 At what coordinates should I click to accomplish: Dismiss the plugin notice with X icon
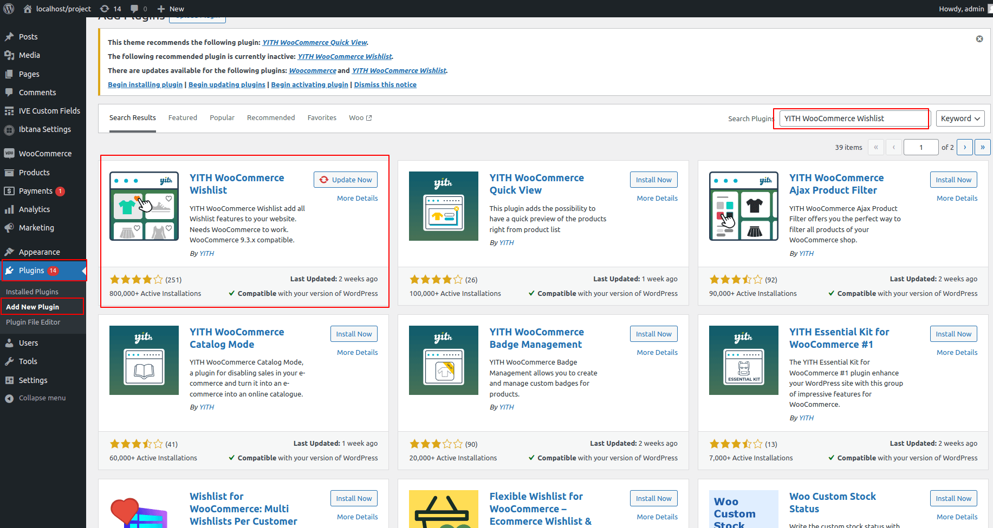[x=979, y=39]
